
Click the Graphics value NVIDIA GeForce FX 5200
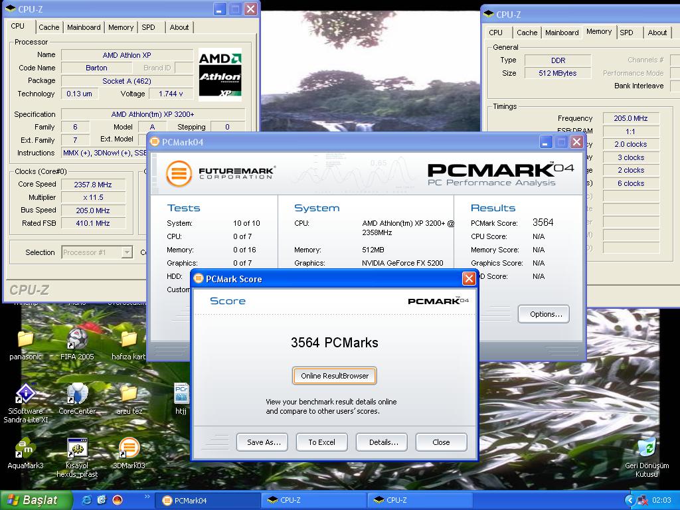point(402,263)
